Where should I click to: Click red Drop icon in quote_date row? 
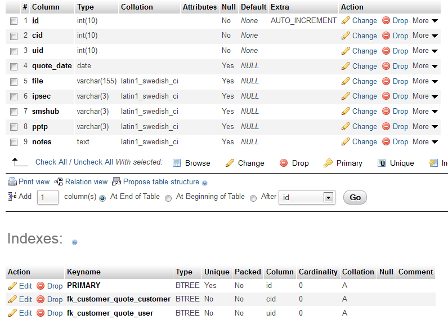pyautogui.click(x=386, y=66)
